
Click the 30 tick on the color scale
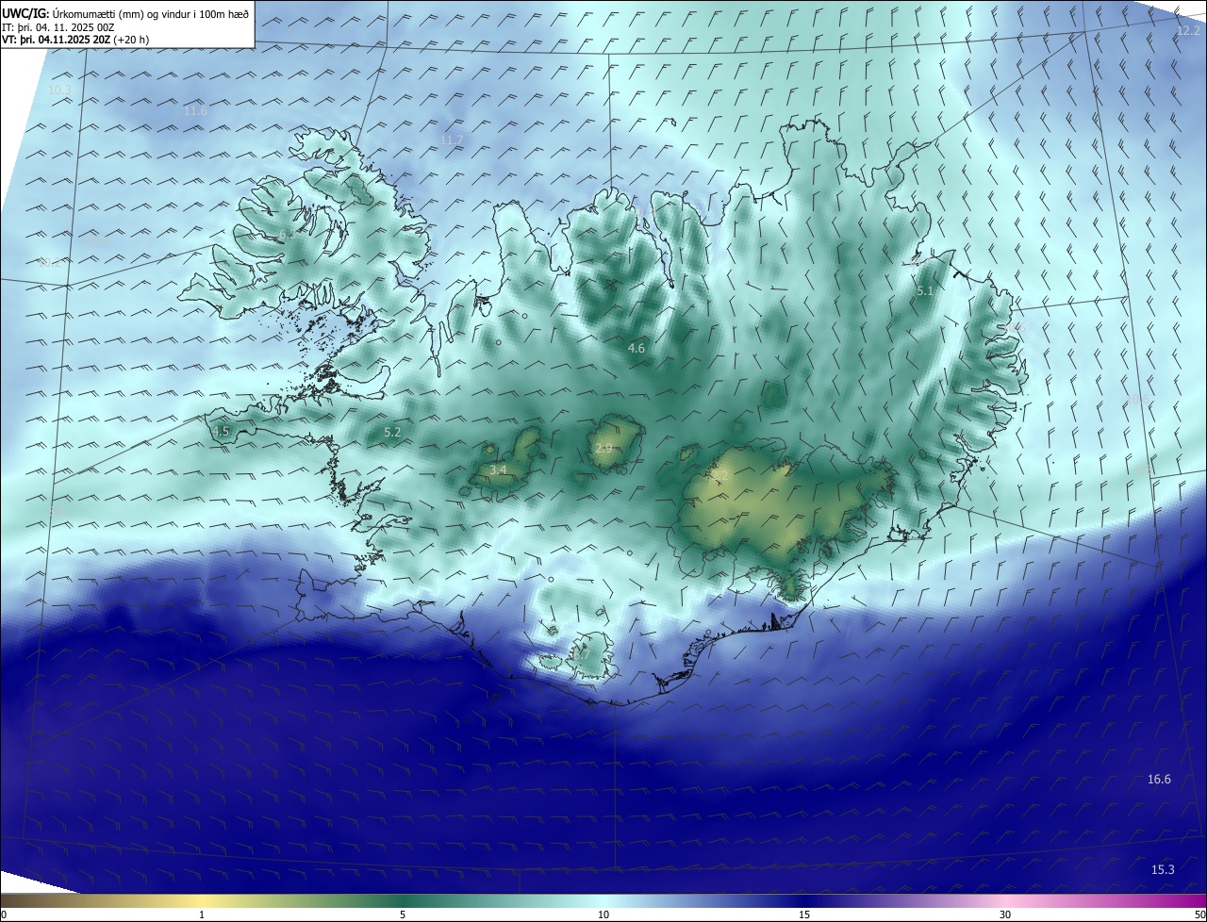(1005, 915)
